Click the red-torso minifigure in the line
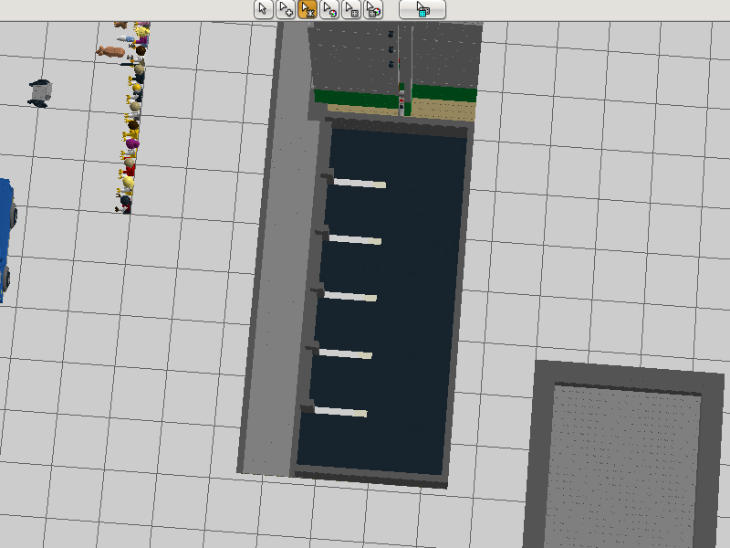 click(129, 168)
